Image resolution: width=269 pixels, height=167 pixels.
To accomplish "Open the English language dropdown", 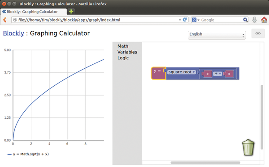I will point(217,35).
